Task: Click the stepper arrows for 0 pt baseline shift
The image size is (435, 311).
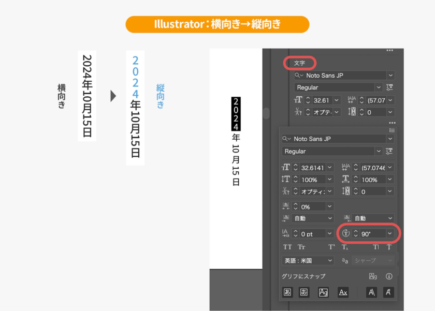Action: coord(296,234)
